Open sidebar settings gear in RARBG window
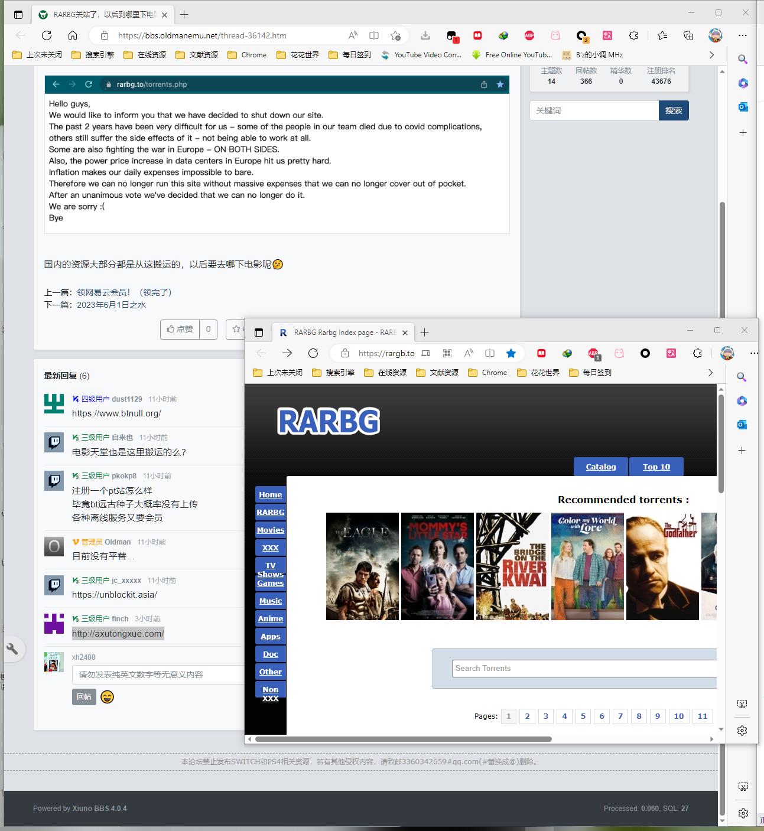Screen dimensions: 764x831 click(742, 731)
